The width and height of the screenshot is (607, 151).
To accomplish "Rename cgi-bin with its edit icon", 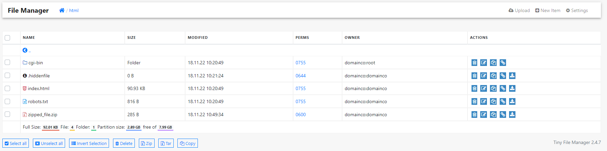I will pos(484,63).
